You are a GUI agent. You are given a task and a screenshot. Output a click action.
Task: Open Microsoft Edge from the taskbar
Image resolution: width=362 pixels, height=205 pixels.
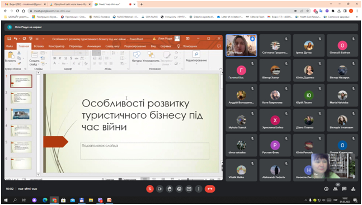click(x=45, y=200)
